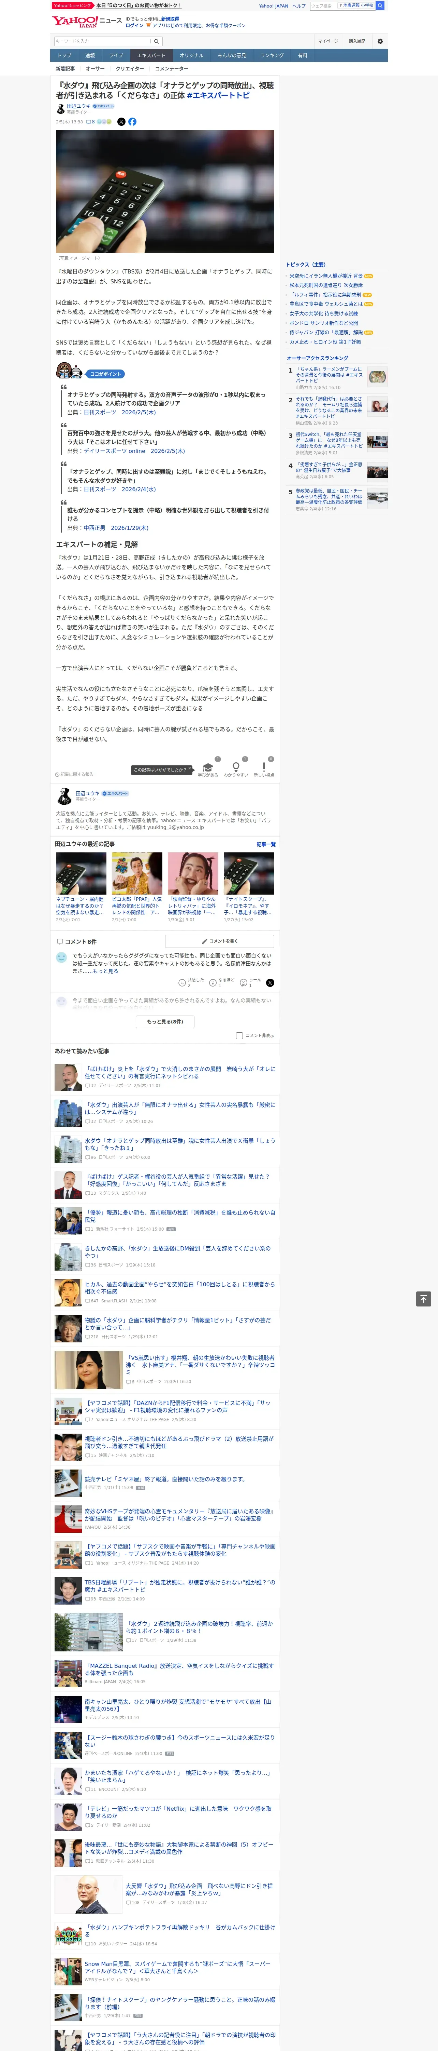Click the 新しい視点 exclamation icon

click(264, 767)
